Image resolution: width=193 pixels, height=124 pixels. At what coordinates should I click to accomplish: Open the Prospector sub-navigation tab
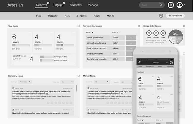tap(53, 16)
